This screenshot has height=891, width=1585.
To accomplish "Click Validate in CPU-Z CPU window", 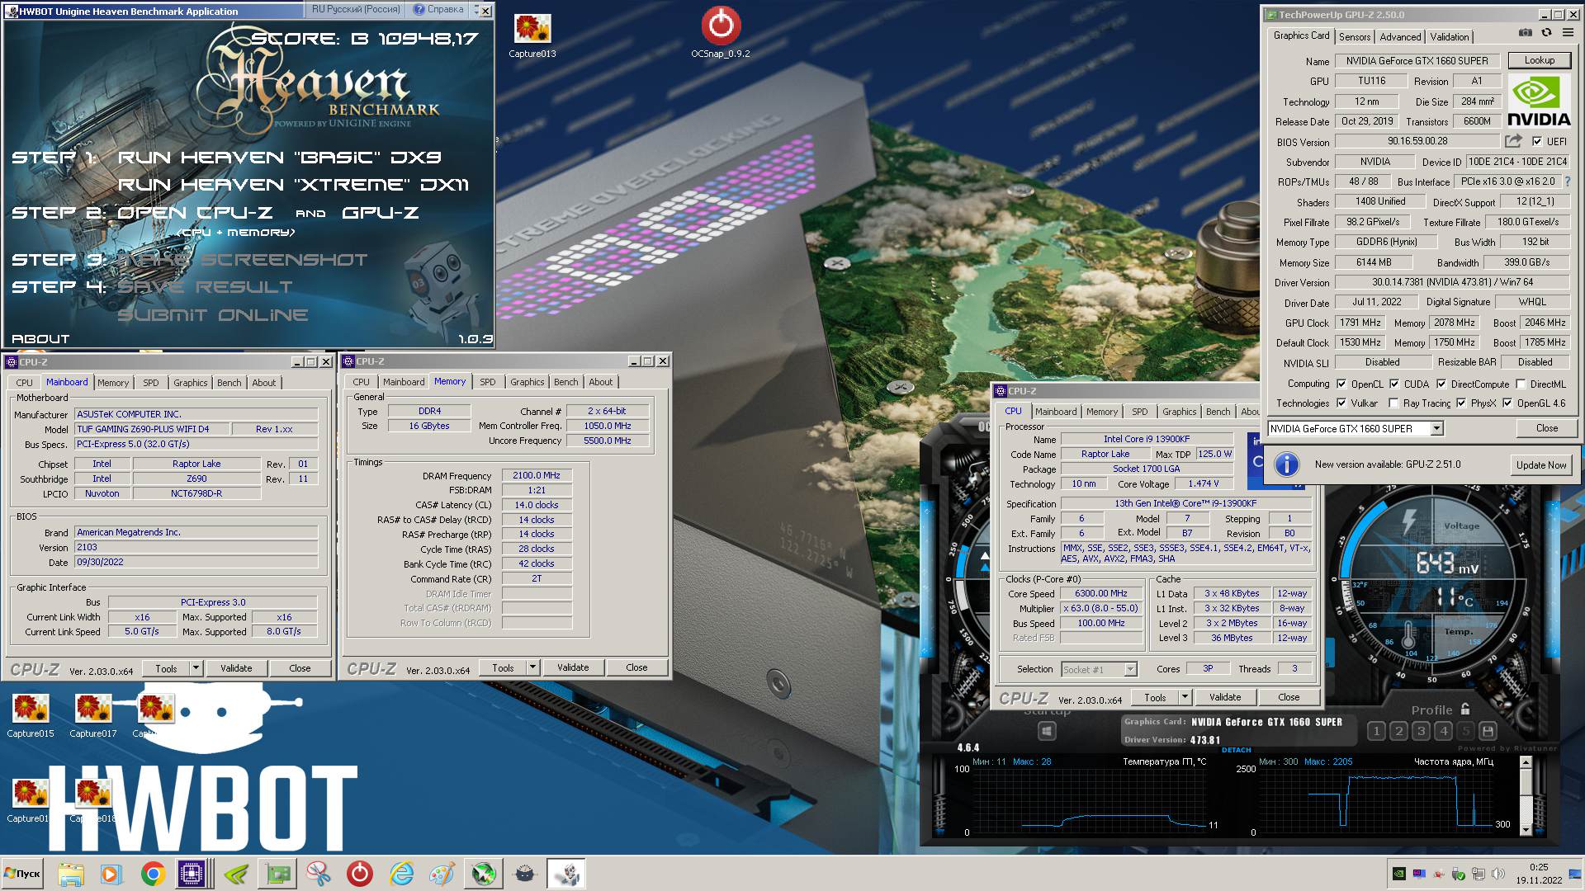I will 1225,697.
